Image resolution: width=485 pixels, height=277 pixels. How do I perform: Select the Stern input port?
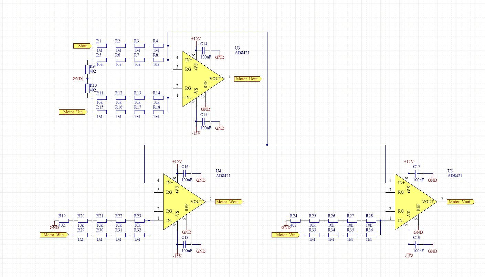pos(83,46)
